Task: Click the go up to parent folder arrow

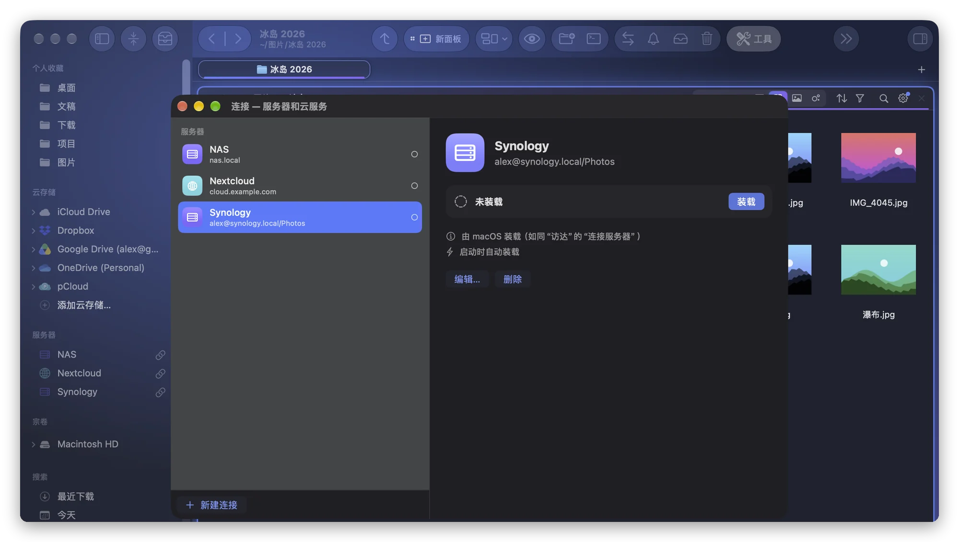Action: click(x=385, y=39)
